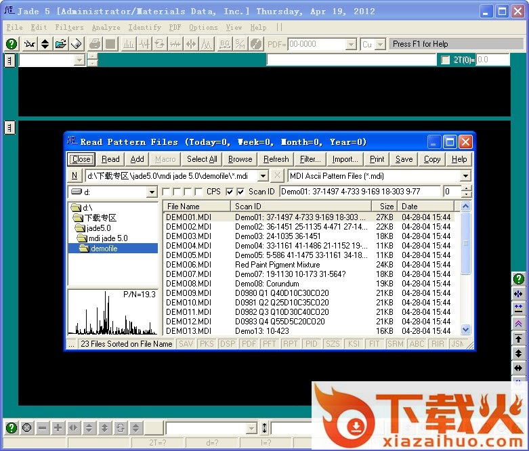Click the eraser icon in main toolbar

[77, 44]
